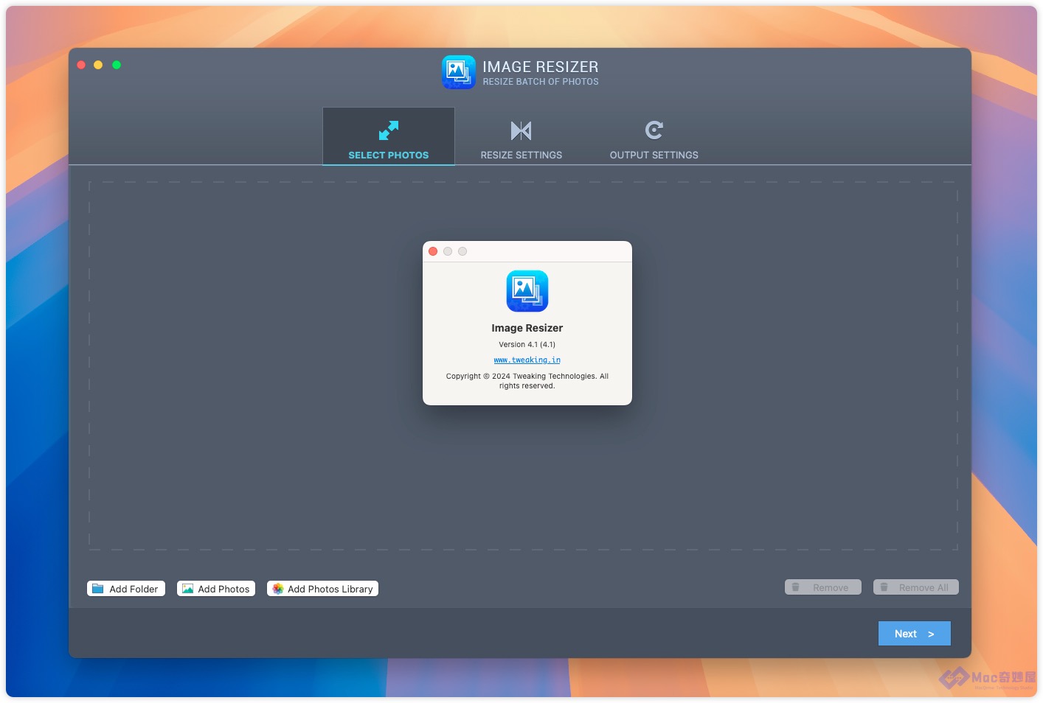Click the Photos flower icon
The height and width of the screenshot is (703, 1043).
(x=278, y=589)
